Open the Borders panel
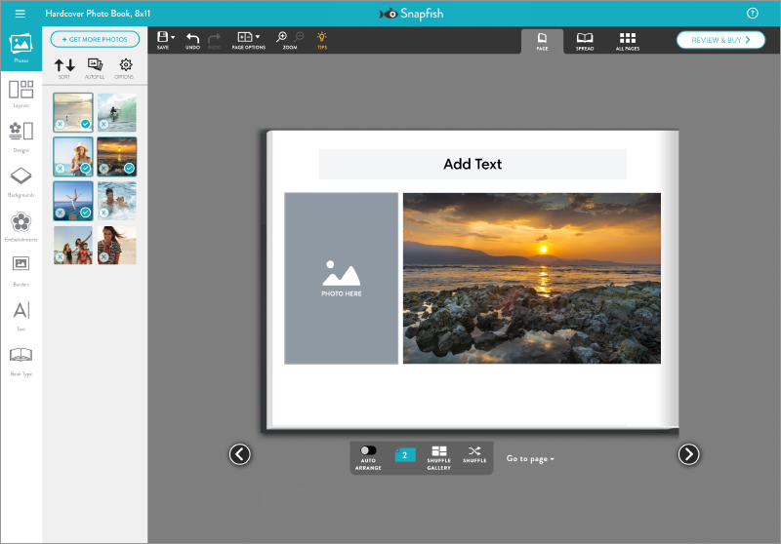781x544 pixels. [21, 268]
